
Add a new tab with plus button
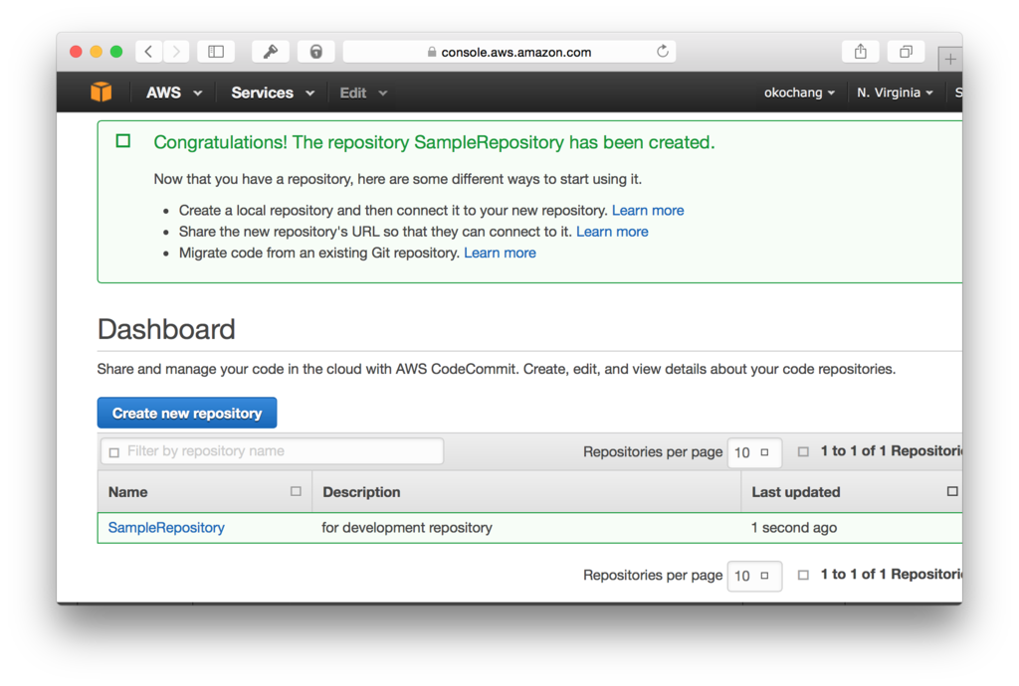[950, 59]
